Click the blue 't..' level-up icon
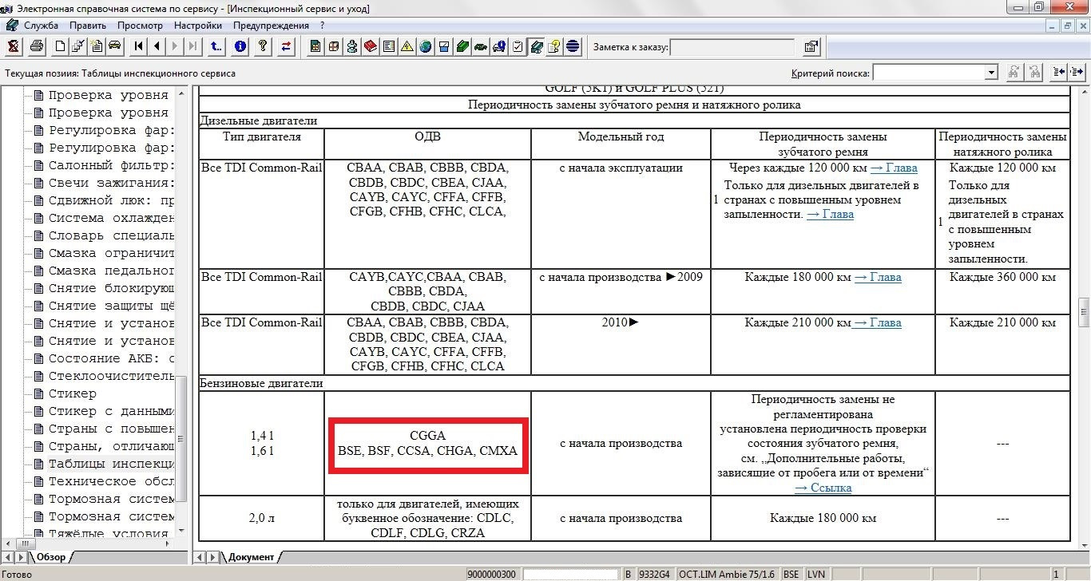1091x581 pixels. pos(216,46)
